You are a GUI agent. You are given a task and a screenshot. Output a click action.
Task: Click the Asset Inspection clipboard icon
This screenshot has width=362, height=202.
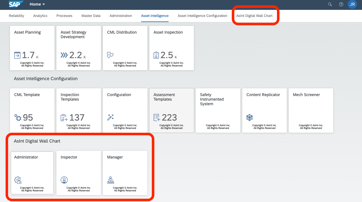click(156, 55)
